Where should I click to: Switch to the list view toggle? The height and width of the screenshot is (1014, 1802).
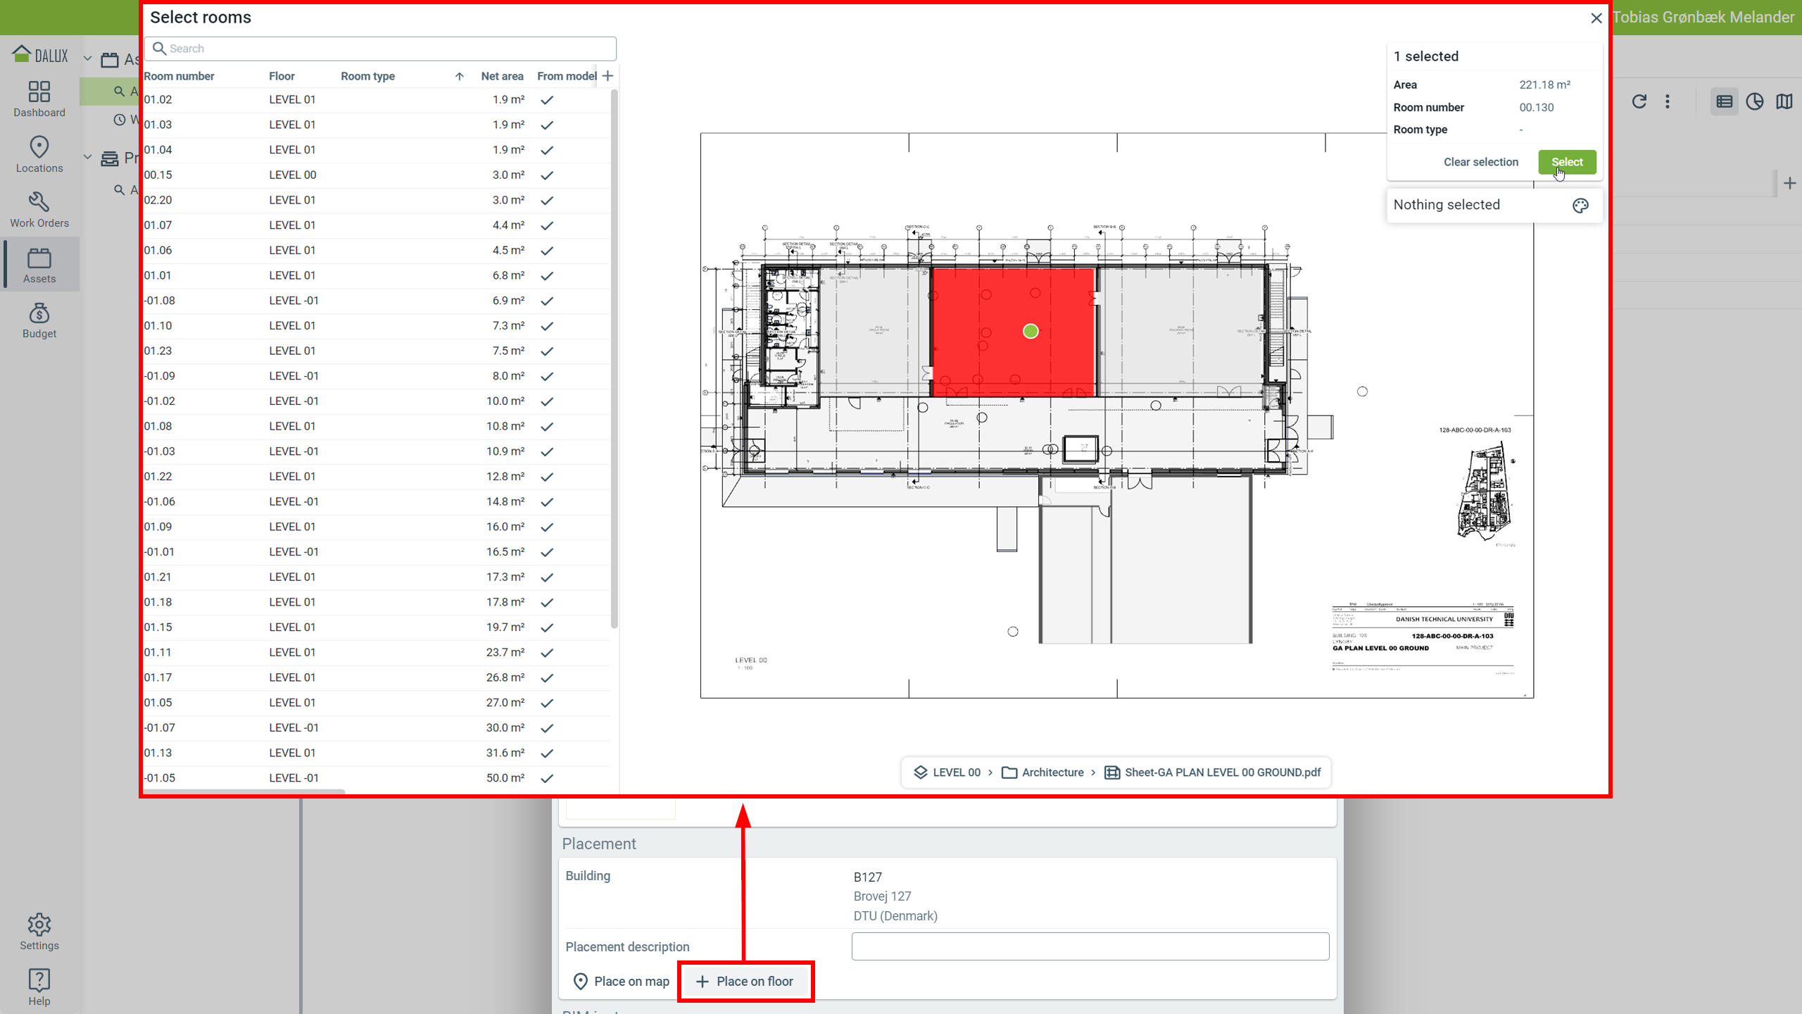pos(1724,101)
